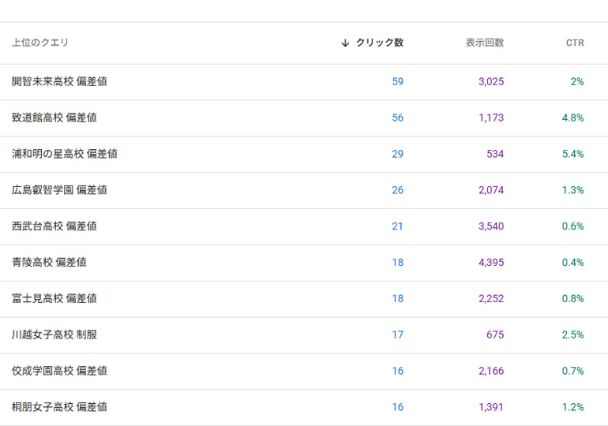The height and width of the screenshot is (426, 608).
Task: Sort table by クリック数 column header
Action: pos(379,43)
